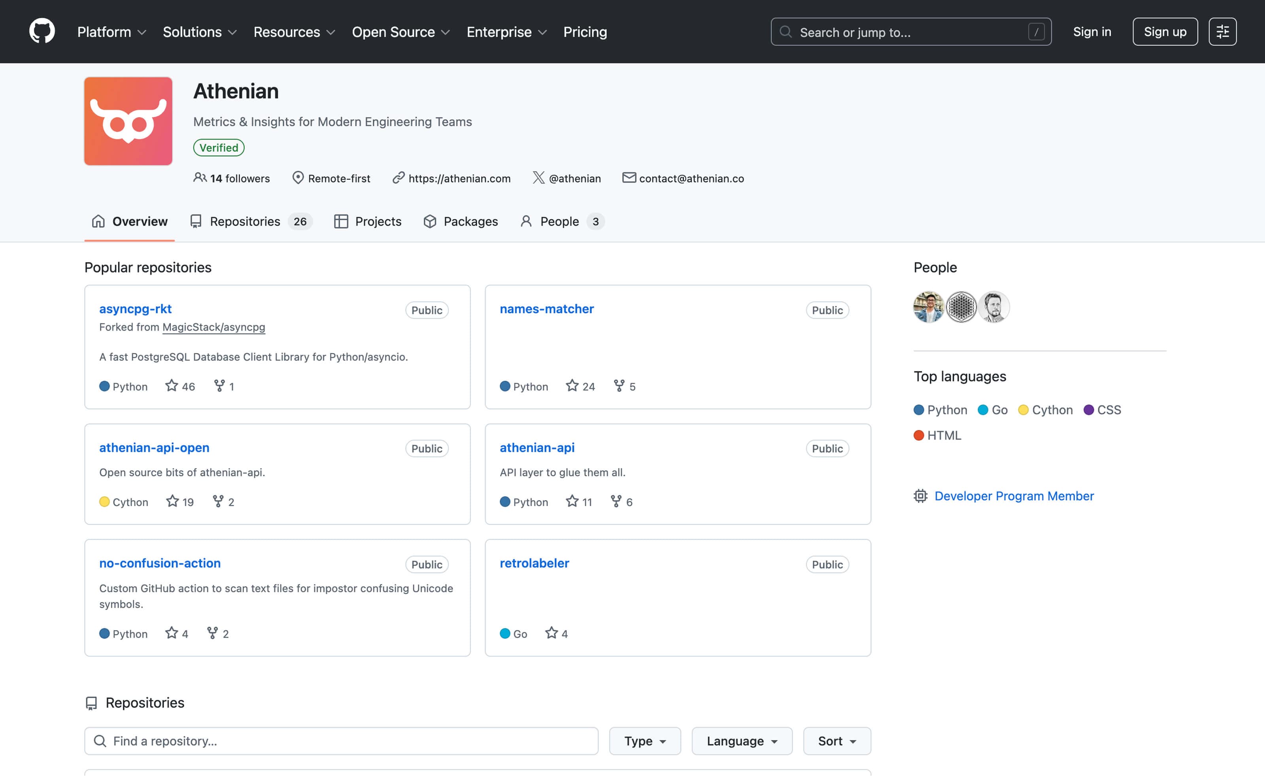Open the asyncpg-rkt repository

[135, 308]
